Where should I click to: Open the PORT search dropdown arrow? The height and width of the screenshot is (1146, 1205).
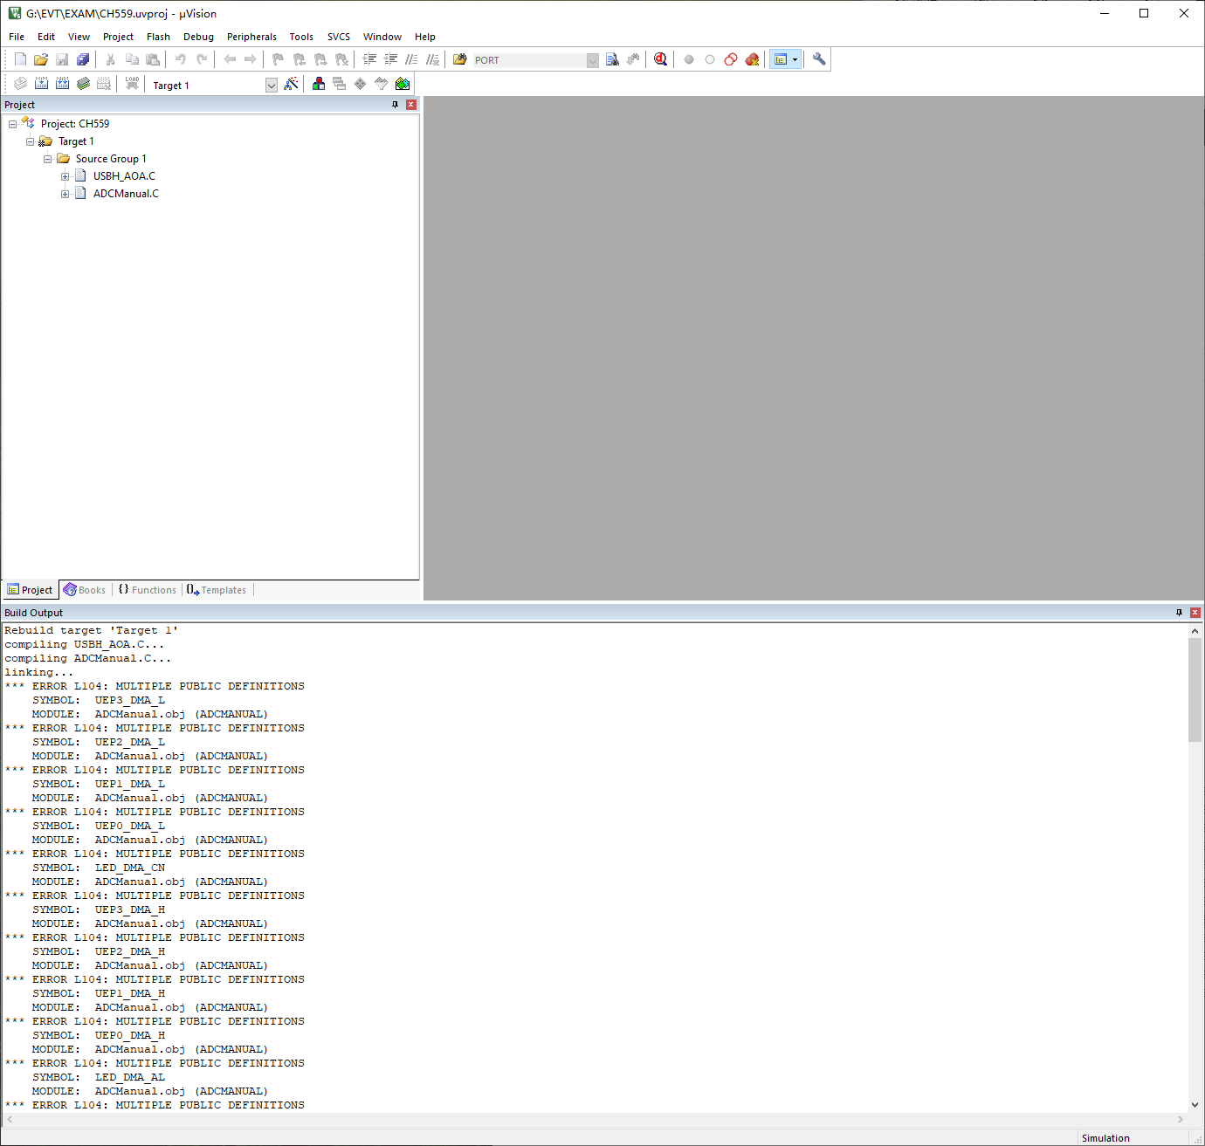[593, 60]
